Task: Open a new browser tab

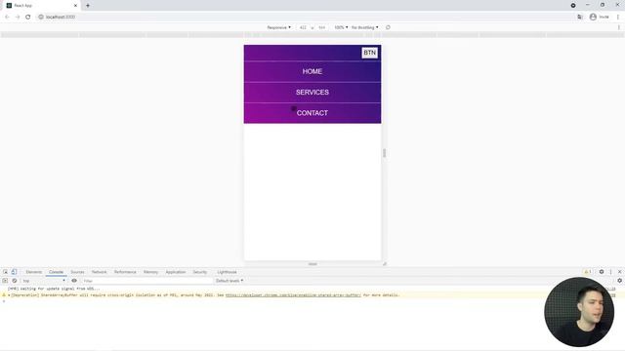Action: (88, 6)
